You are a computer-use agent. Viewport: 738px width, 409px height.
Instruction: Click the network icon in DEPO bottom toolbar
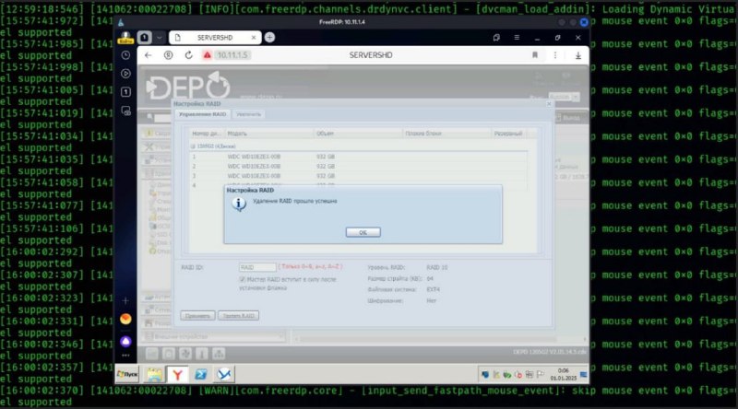point(219,354)
